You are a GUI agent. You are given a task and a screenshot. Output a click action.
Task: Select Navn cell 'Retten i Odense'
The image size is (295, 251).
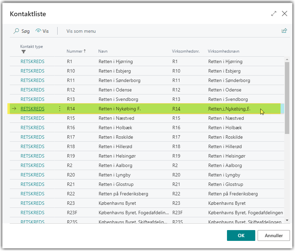(115, 90)
